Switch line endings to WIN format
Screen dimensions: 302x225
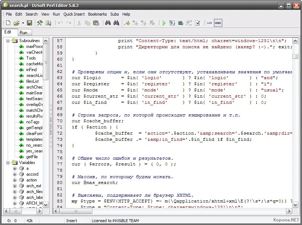(x=209, y=23)
